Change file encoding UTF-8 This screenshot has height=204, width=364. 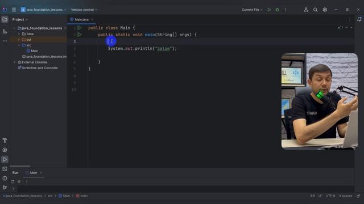point(330,196)
